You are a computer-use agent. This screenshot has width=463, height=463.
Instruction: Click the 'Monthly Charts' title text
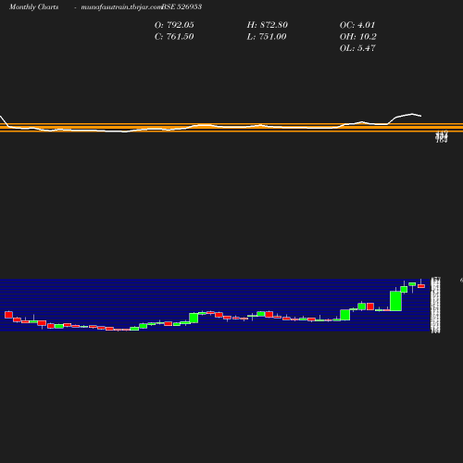[x=33, y=6]
